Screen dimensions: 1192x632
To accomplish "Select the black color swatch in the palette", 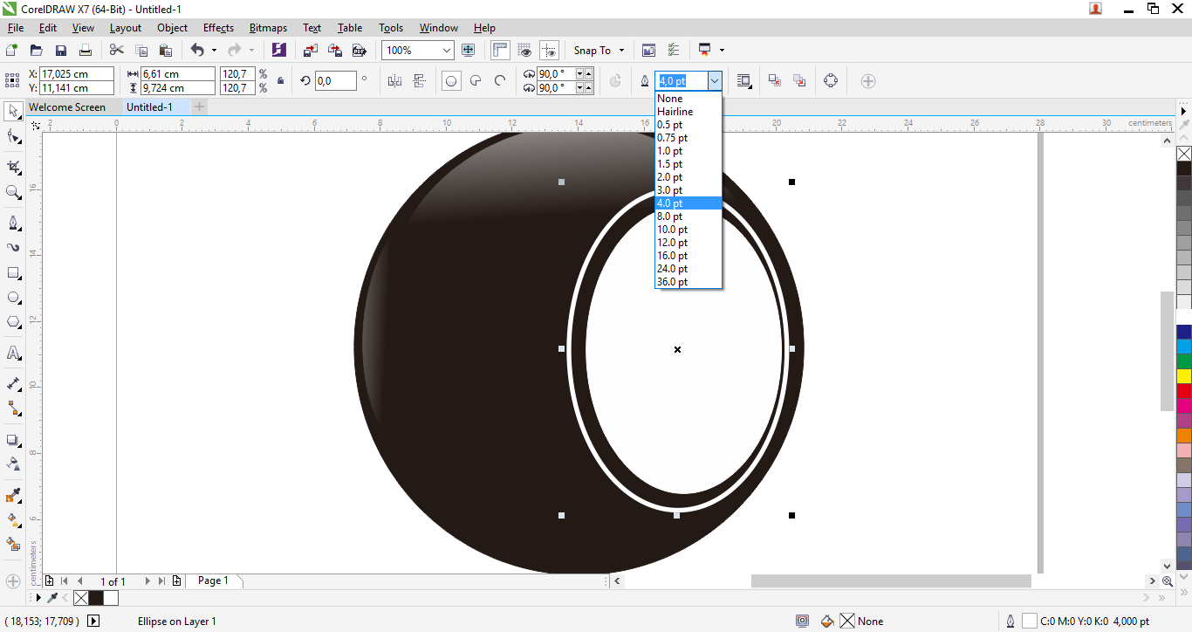I will coord(1183,168).
